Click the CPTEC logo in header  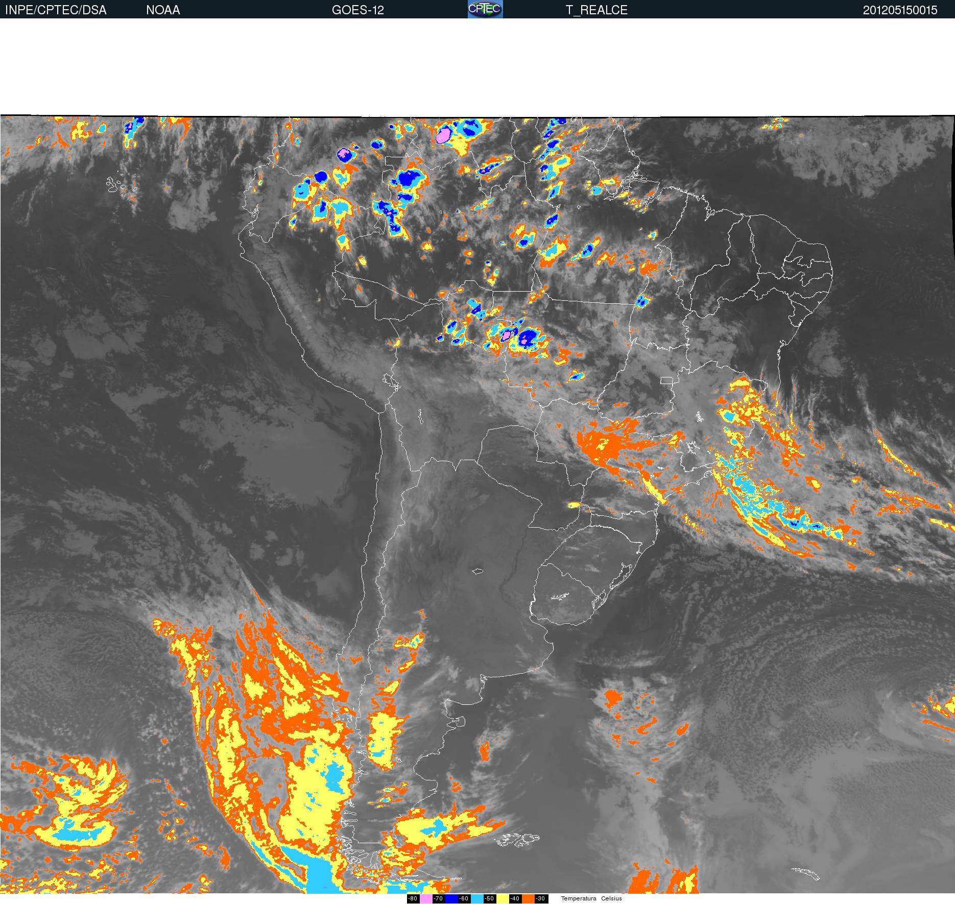[x=485, y=9]
